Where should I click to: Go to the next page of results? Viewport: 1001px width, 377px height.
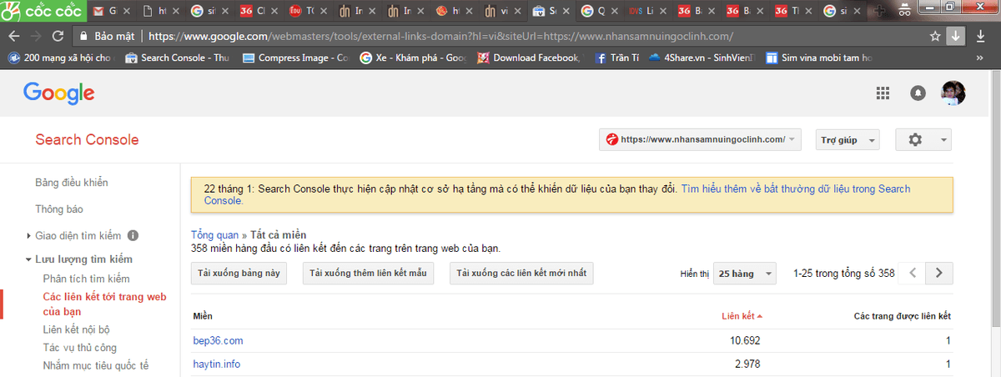coord(940,273)
